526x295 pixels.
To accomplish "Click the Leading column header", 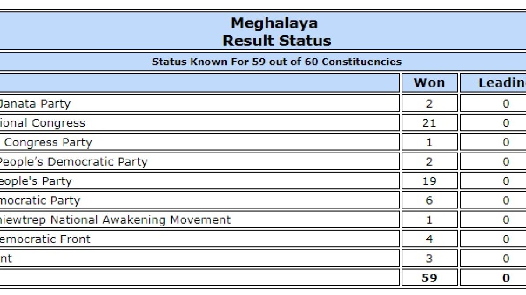I will pos(493,83).
